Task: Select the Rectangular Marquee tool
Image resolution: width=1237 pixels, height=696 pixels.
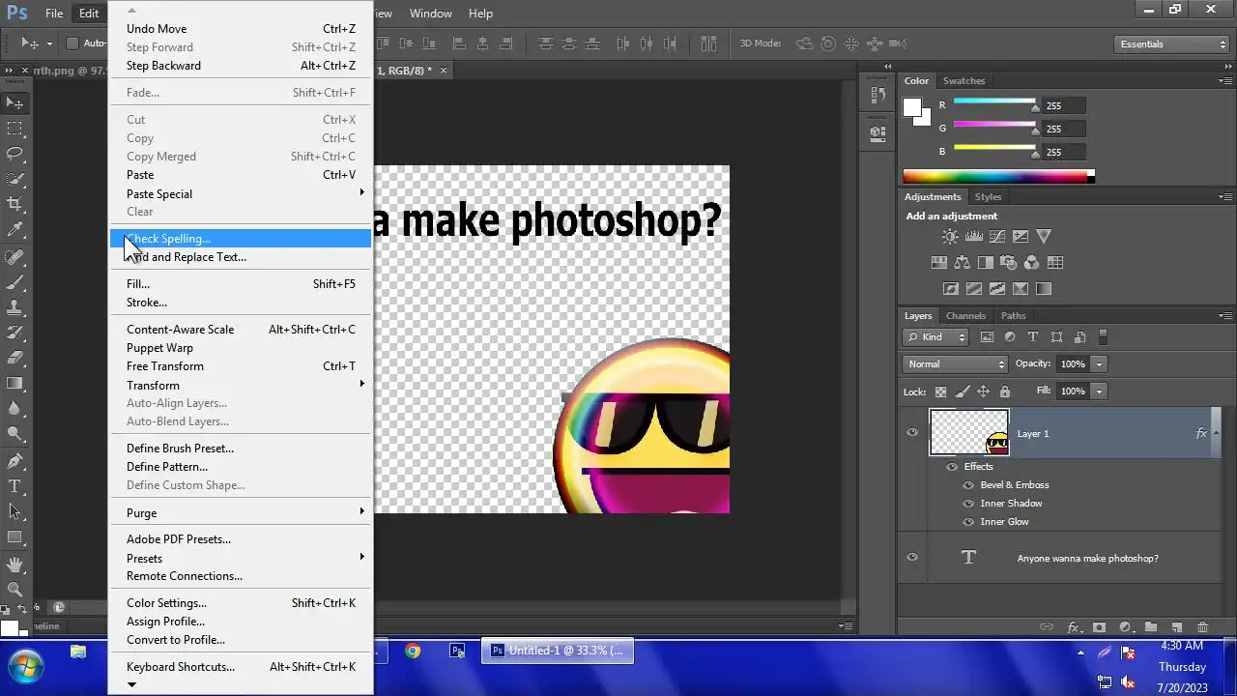Action: click(14, 128)
